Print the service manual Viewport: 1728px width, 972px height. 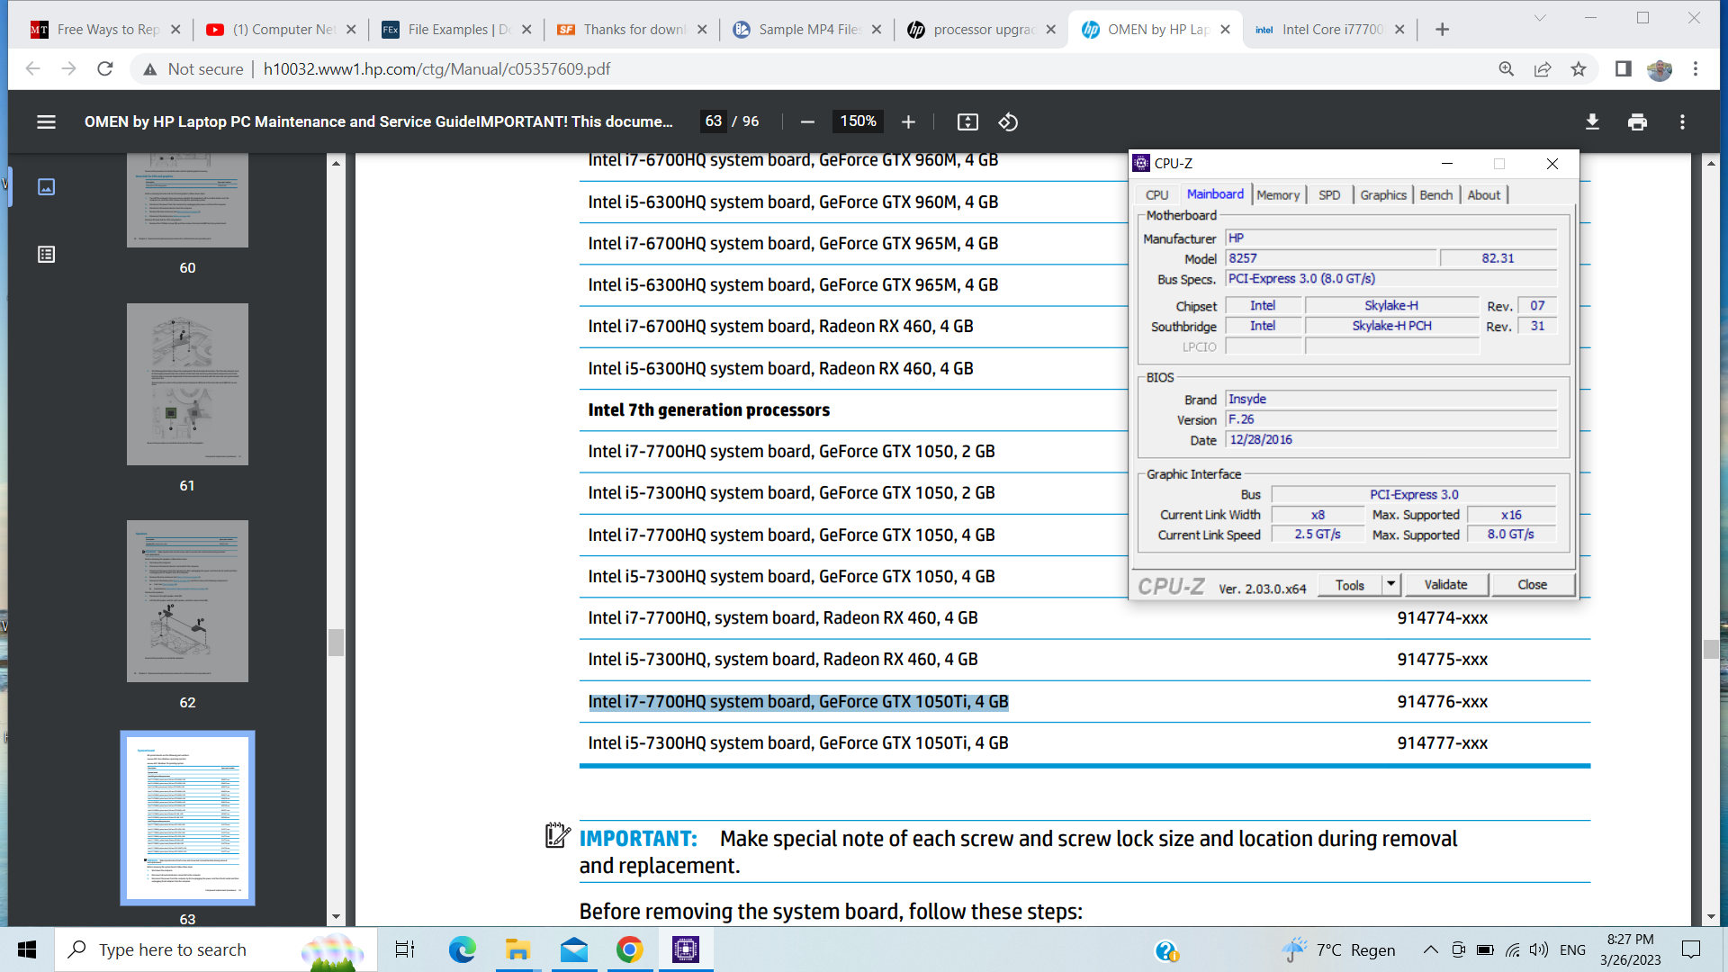pos(1637,121)
